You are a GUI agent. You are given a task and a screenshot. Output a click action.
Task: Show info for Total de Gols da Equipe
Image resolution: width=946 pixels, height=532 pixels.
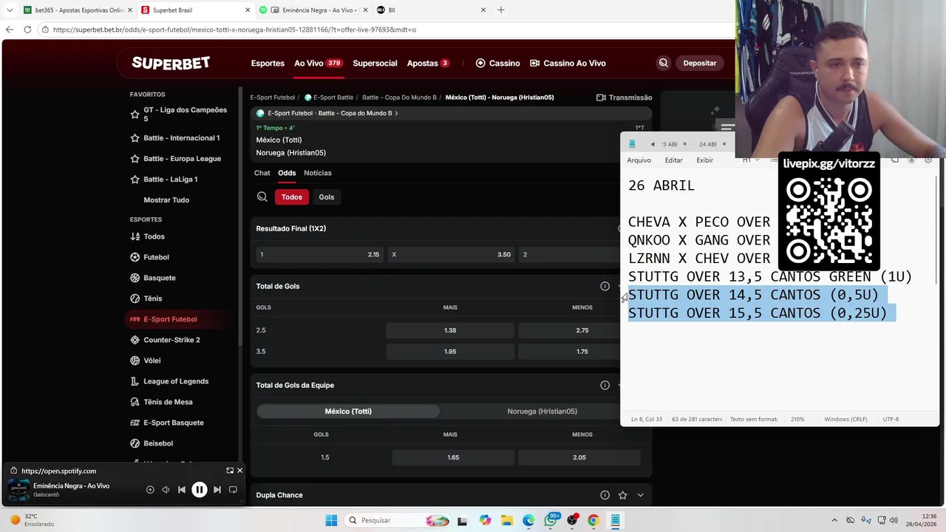point(605,385)
